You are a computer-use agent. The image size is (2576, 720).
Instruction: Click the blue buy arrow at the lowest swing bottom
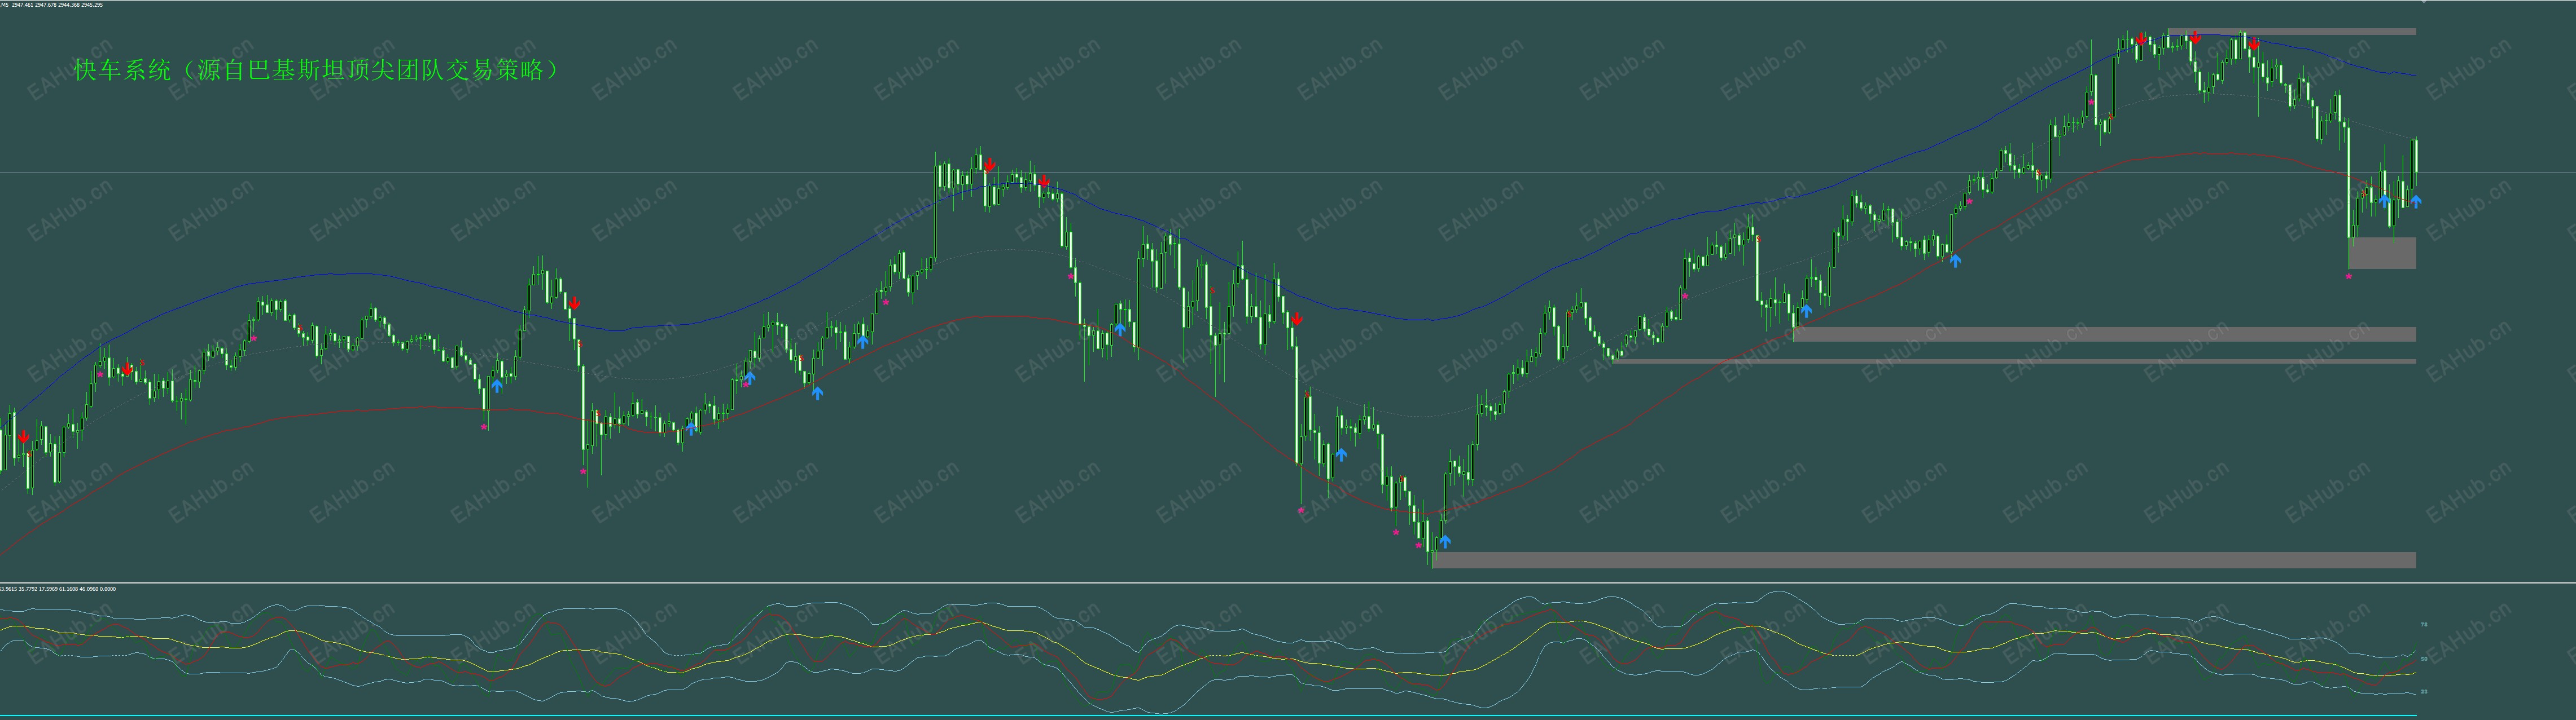[x=1444, y=541]
